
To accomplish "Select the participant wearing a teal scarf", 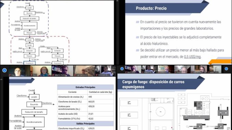I will click(x=41, y=71).
